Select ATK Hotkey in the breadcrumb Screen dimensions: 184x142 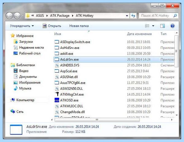point(85,16)
